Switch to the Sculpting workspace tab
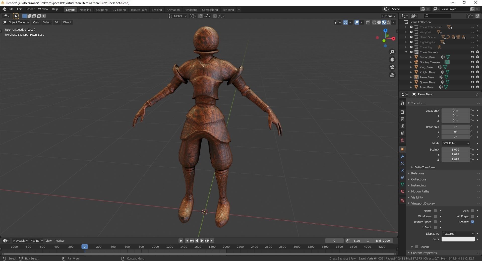This screenshot has width=482, height=261. point(101,10)
